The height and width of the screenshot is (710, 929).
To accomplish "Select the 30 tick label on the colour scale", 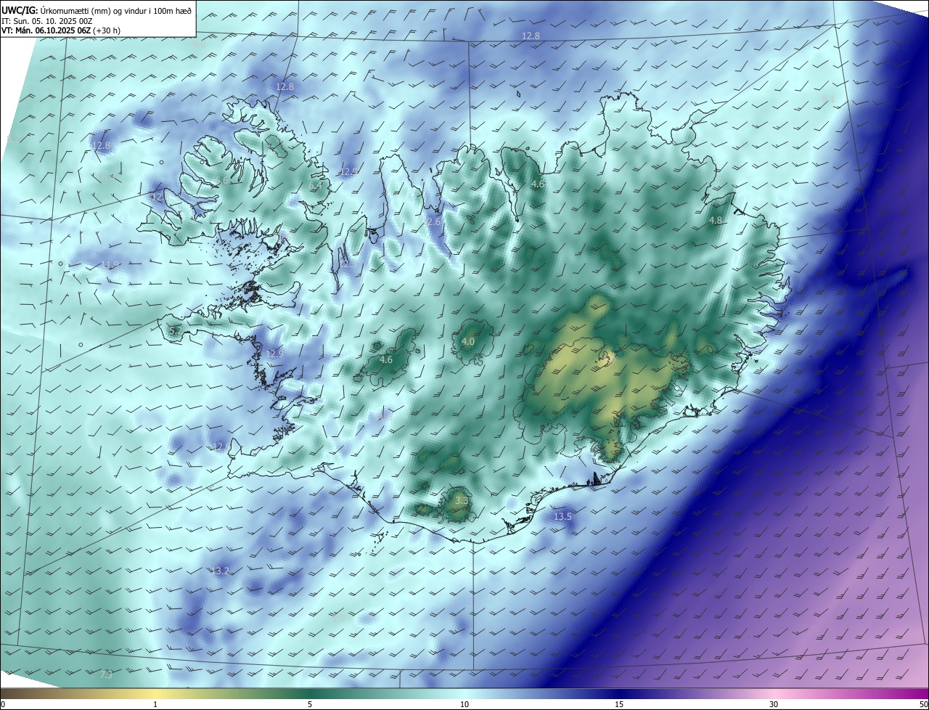I will pos(774,704).
